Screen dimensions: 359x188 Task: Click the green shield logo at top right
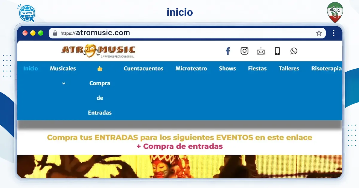(335, 13)
